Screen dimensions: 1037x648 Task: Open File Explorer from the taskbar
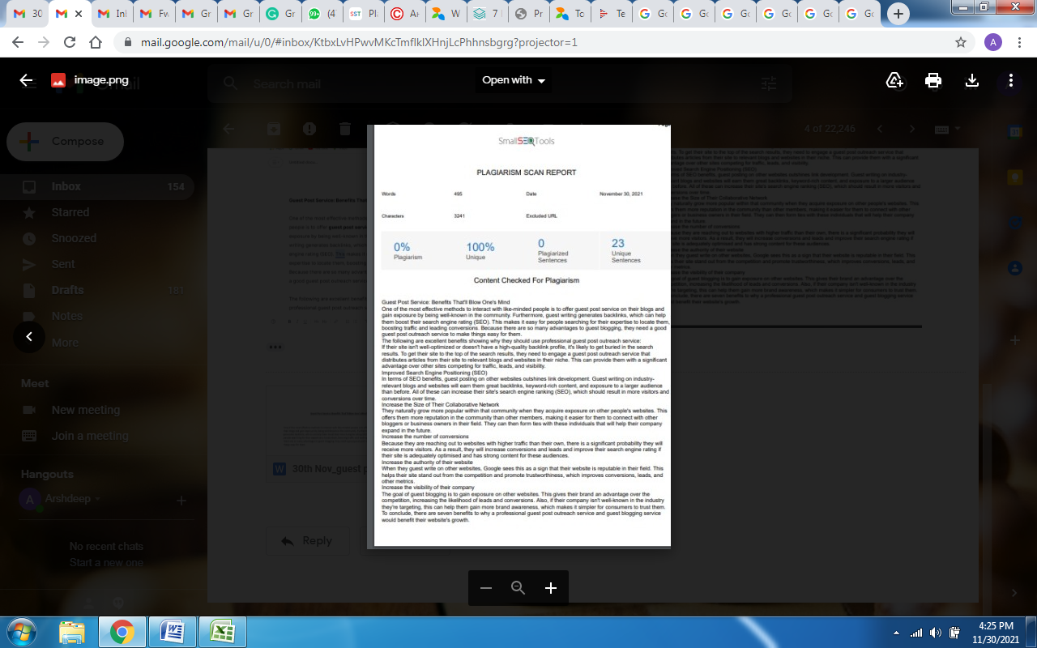click(72, 632)
